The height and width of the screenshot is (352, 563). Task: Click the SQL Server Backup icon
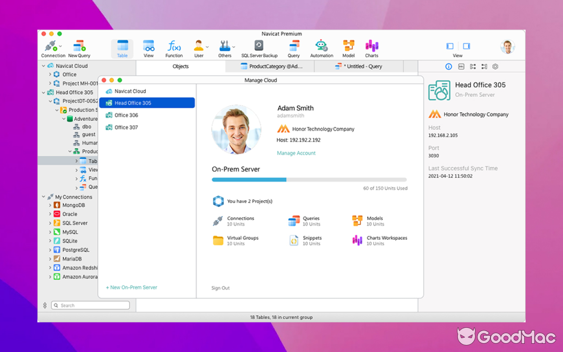click(x=259, y=48)
